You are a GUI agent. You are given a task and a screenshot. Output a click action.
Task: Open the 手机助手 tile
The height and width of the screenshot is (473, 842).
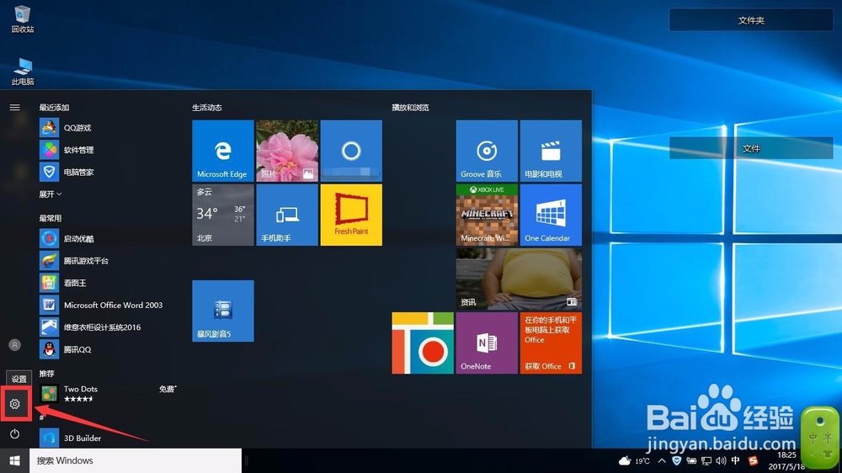[287, 215]
